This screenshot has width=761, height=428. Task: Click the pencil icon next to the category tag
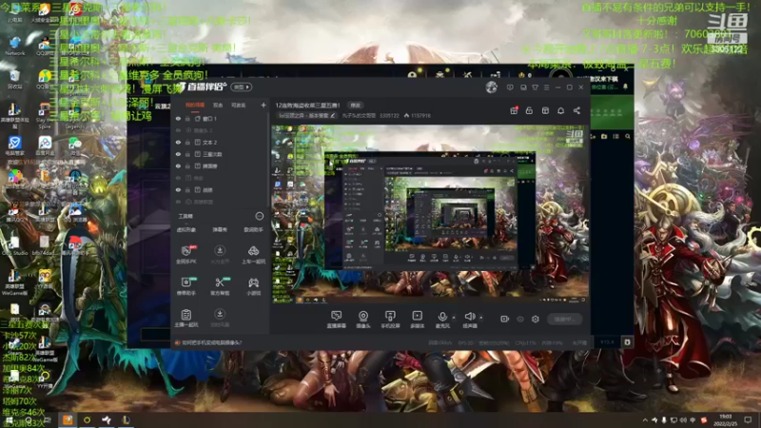pos(333,115)
